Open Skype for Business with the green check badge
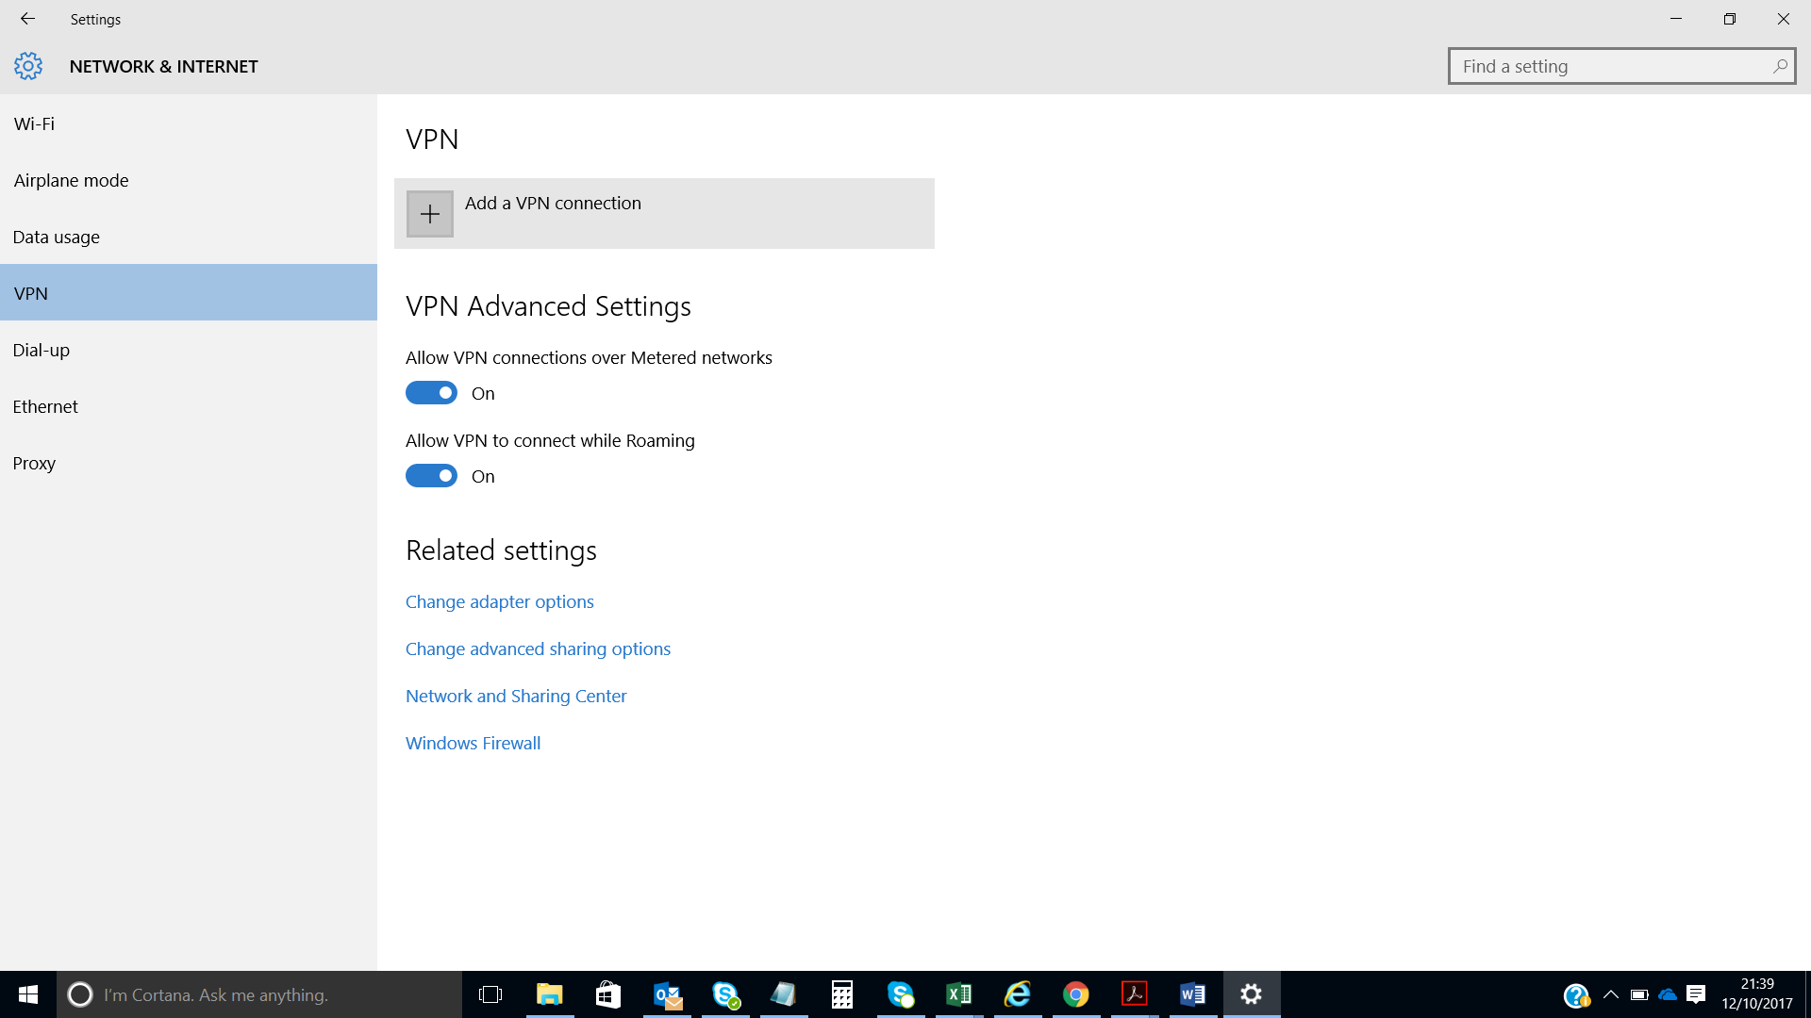Image resolution: width=1811 pixels, height=1018 pixels. click(x=725, y=994)
